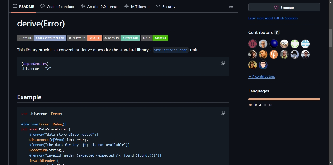Open the crates.io v2.0.18 badge
This screenshot has width=333, height=165.
click(x=84, y=38)
